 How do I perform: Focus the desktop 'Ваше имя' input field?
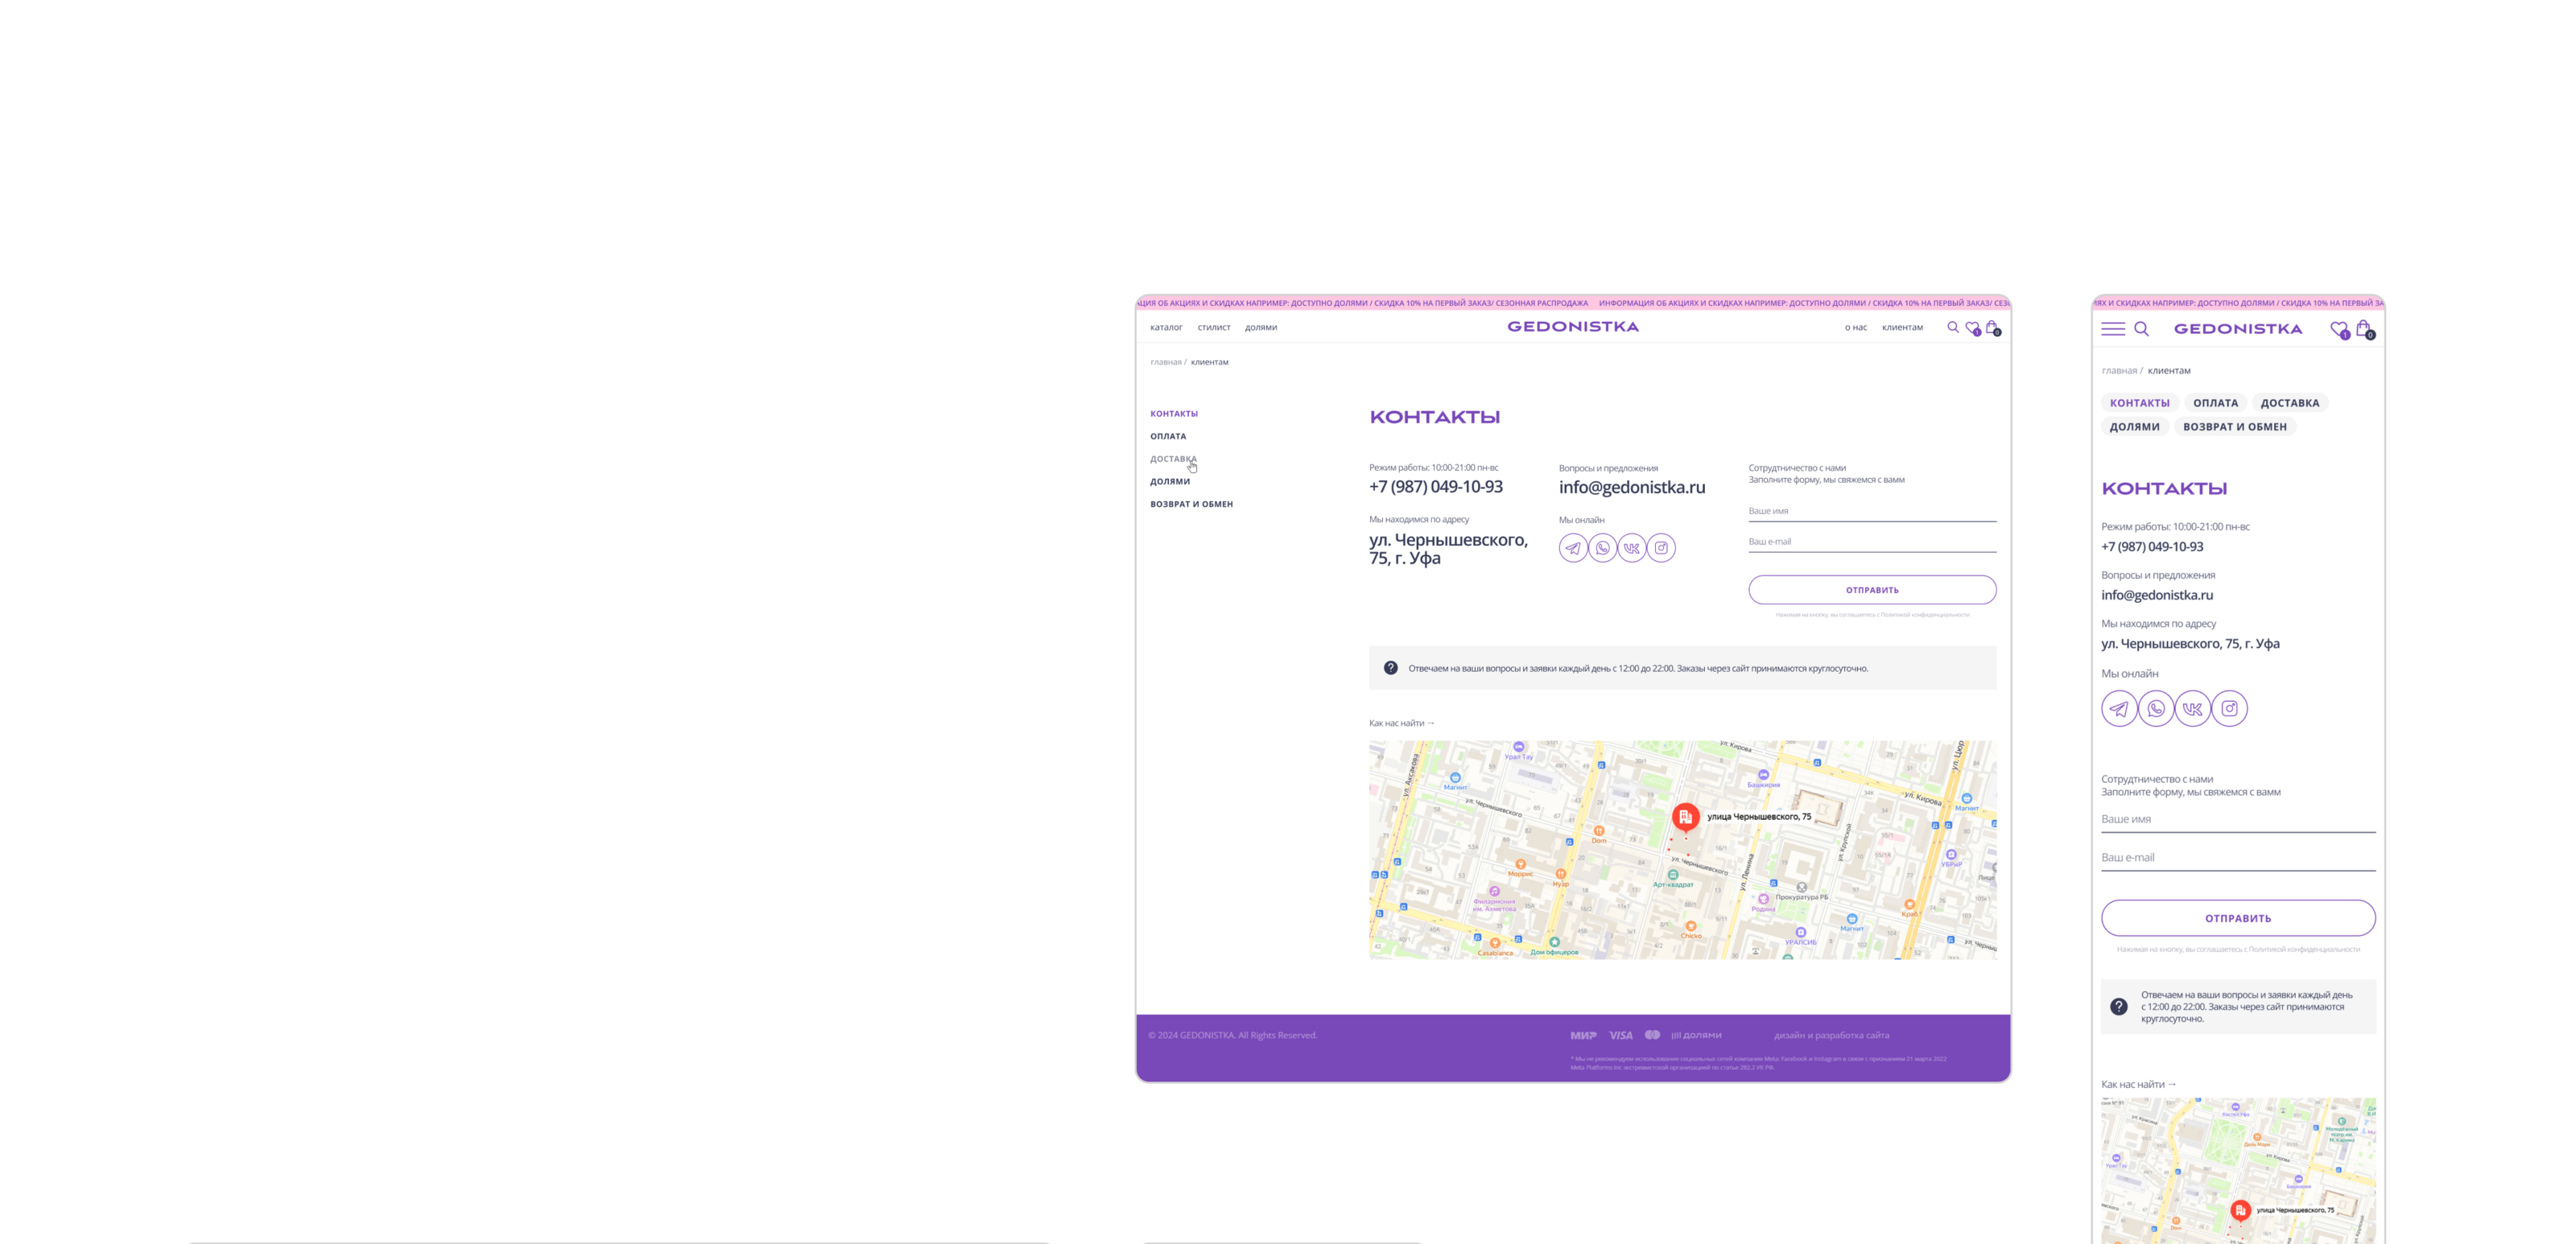click(x=1871, y=512)
